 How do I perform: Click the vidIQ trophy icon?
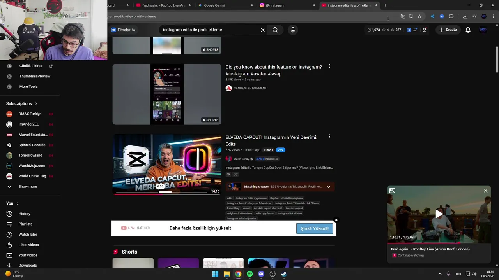pyautogui.click(x=425, y=30)
